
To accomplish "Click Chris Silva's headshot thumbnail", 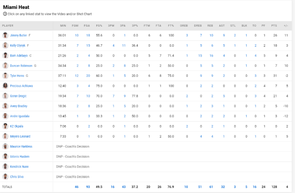I will 5,177.
